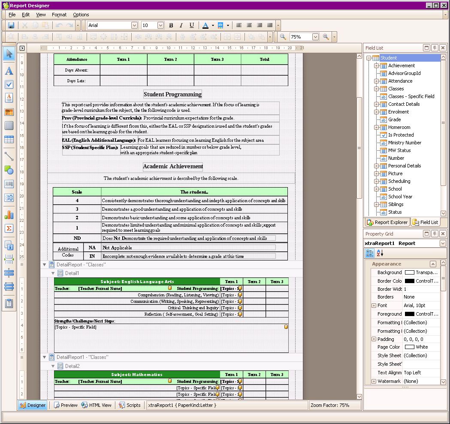Open the Report Explorer panel tab
The image size is (450, 424).
(387, 222)
